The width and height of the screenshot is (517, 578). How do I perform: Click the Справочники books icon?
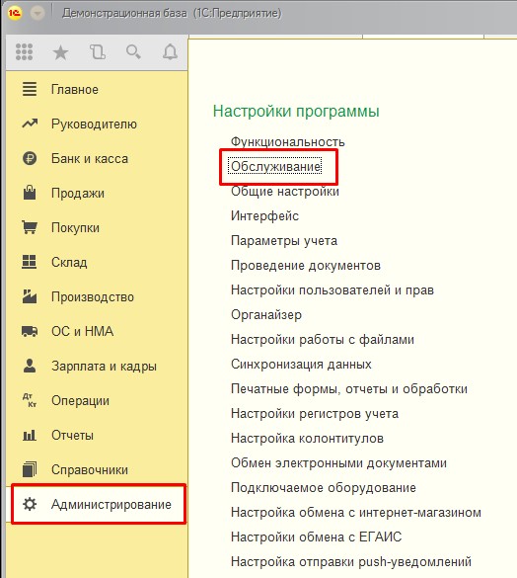(30, 469)
